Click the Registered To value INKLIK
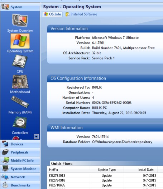Screen dimensions: 163x189 (97, 87)
